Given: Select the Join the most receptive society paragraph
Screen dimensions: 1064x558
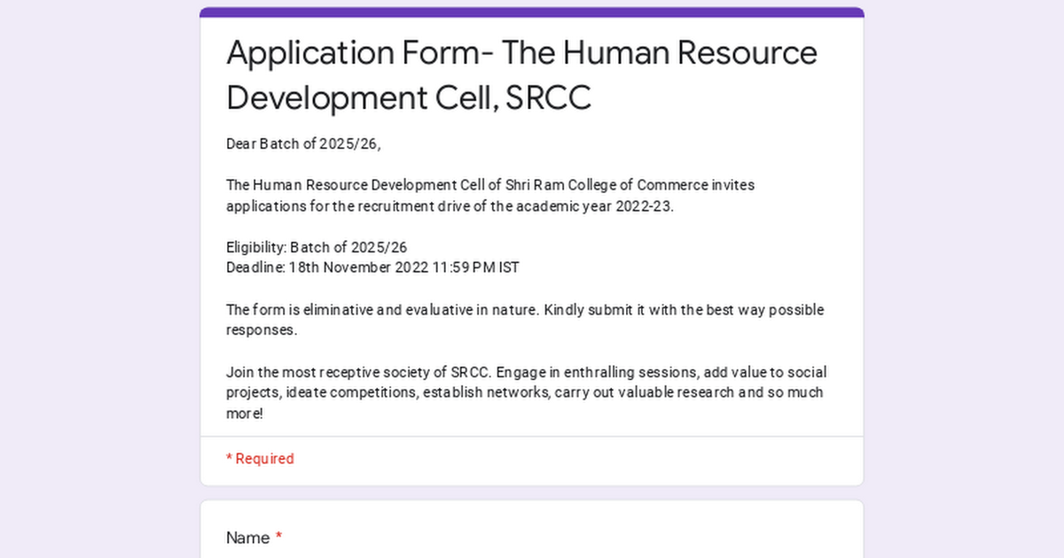Looking at the screenshot, I should tap(527, 392).
